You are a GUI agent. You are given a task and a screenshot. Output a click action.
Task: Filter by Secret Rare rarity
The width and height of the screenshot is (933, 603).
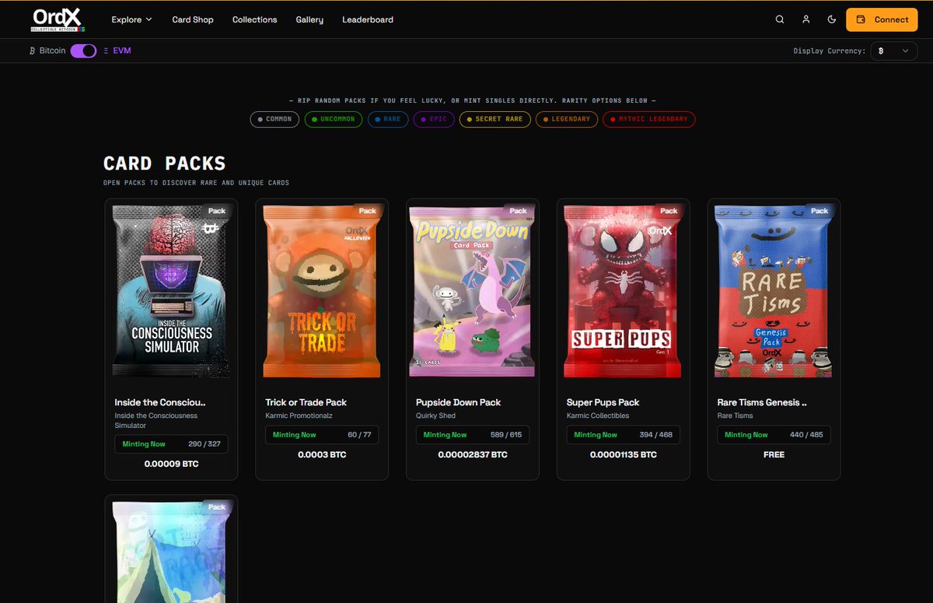pos(495,119)
